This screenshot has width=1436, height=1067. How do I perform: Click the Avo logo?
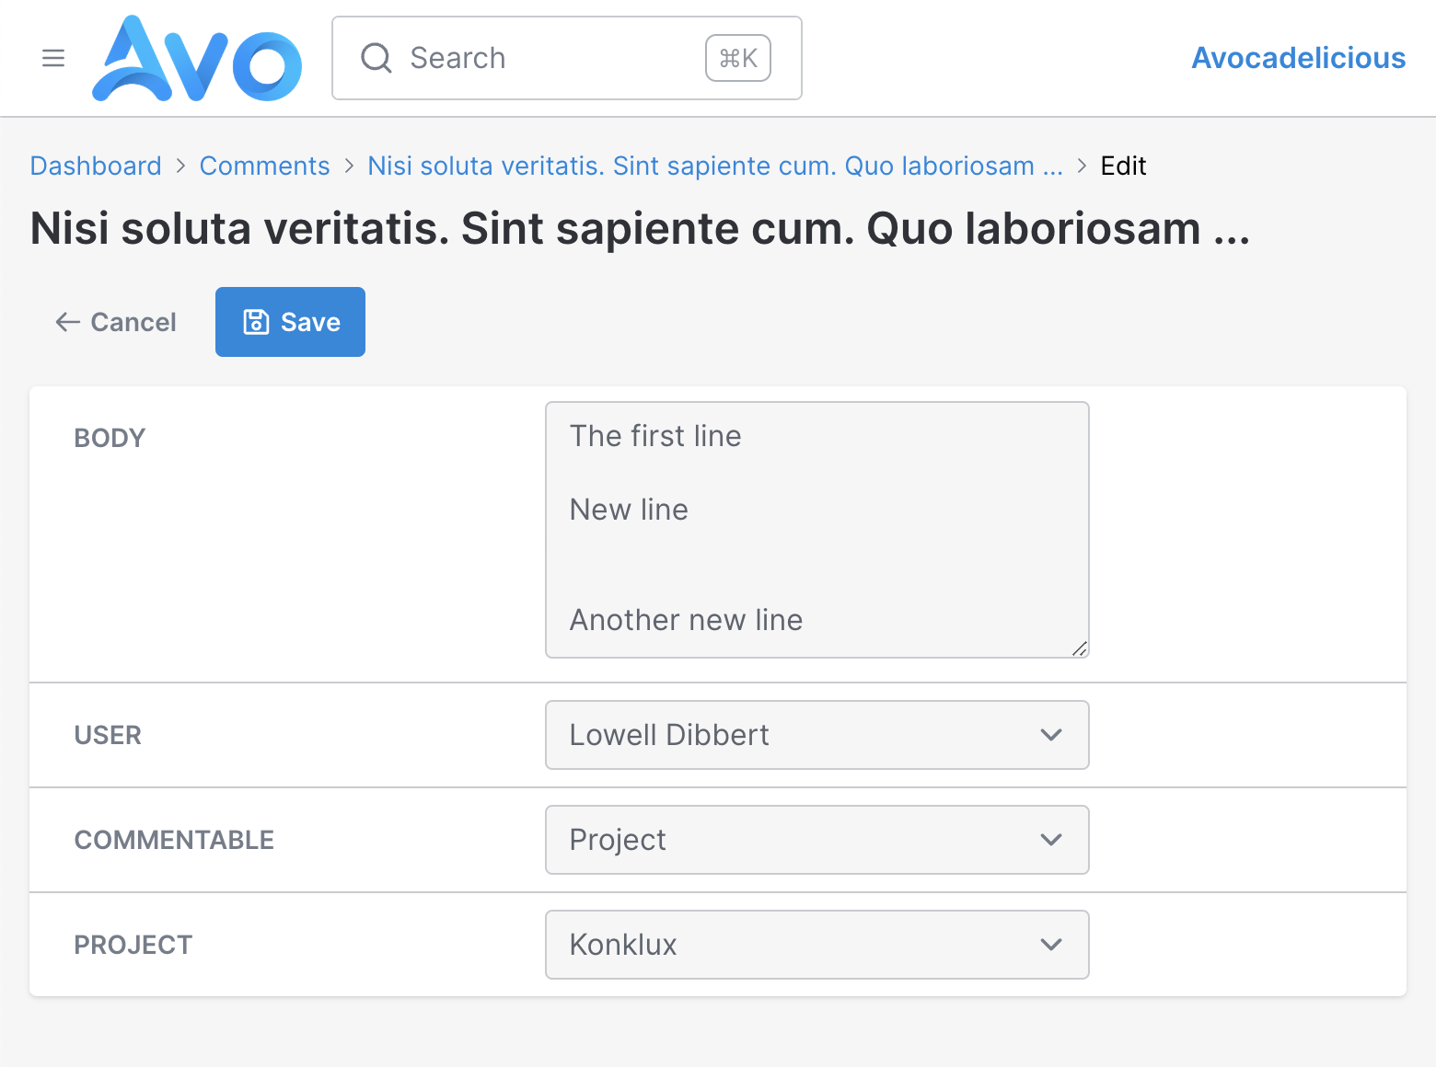pos(197,58)
